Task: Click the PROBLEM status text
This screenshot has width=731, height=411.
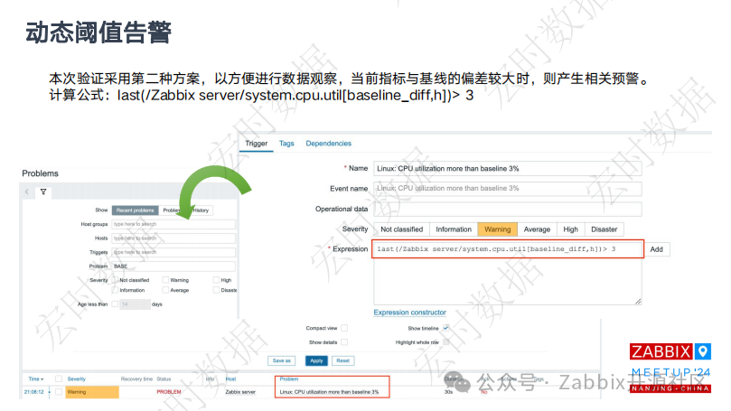Action: click(x=169, y=392)
